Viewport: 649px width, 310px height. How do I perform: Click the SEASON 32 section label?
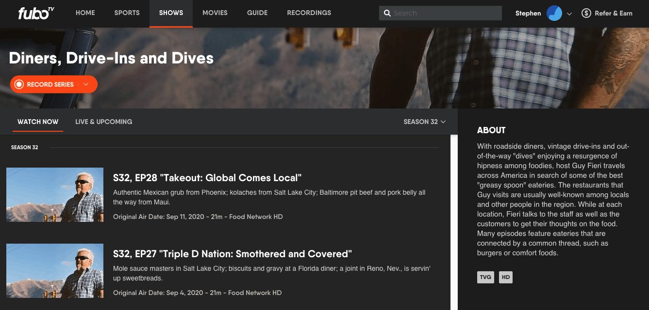(25, 147)
